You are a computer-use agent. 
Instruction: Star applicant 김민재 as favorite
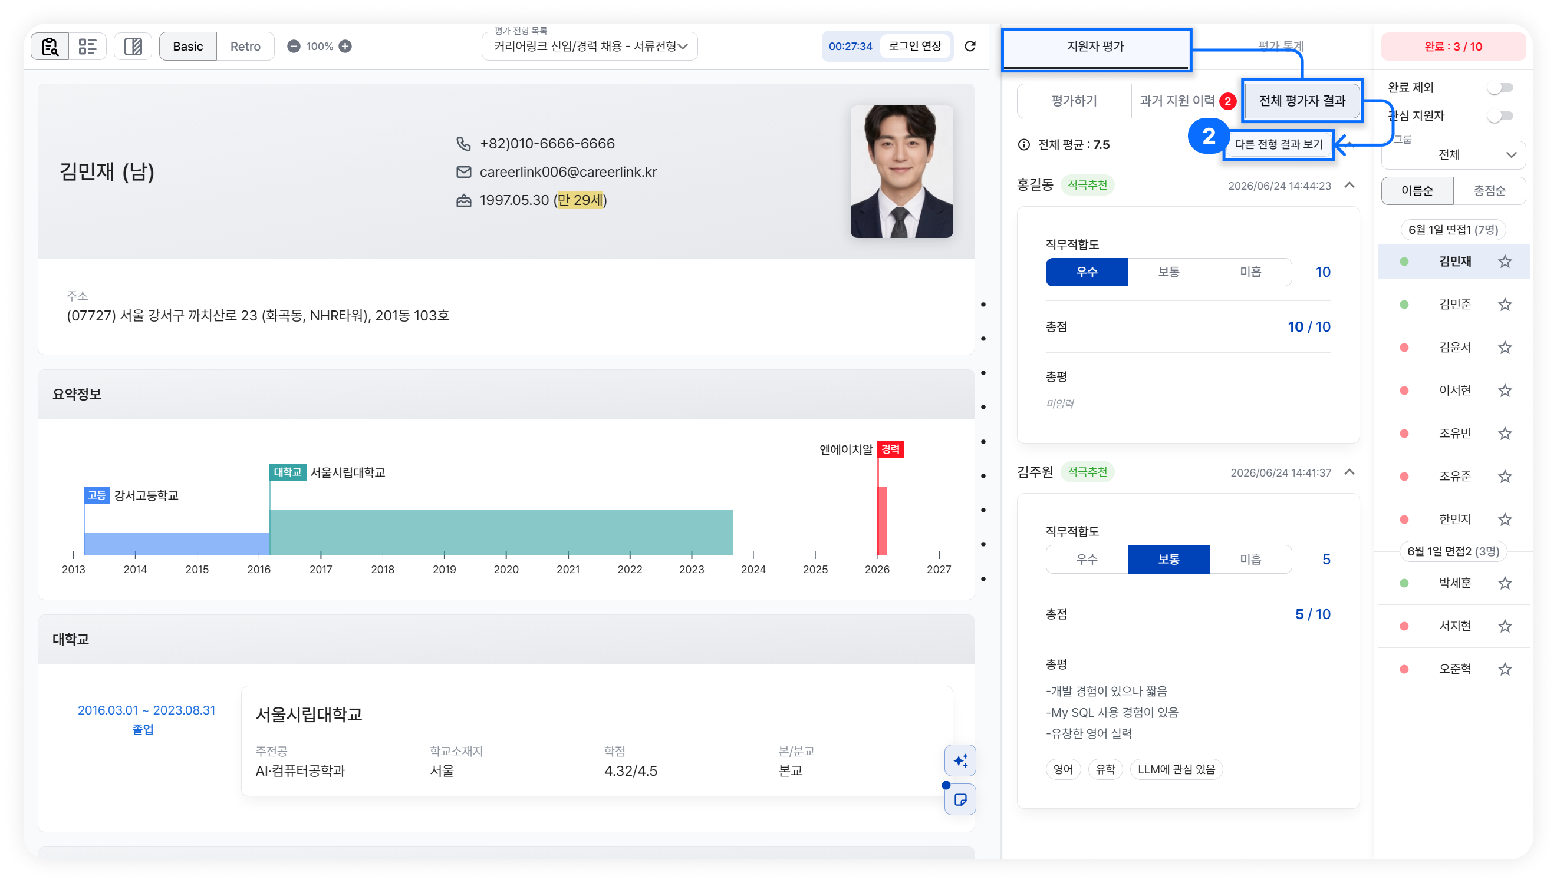(x=1505, y=262)
